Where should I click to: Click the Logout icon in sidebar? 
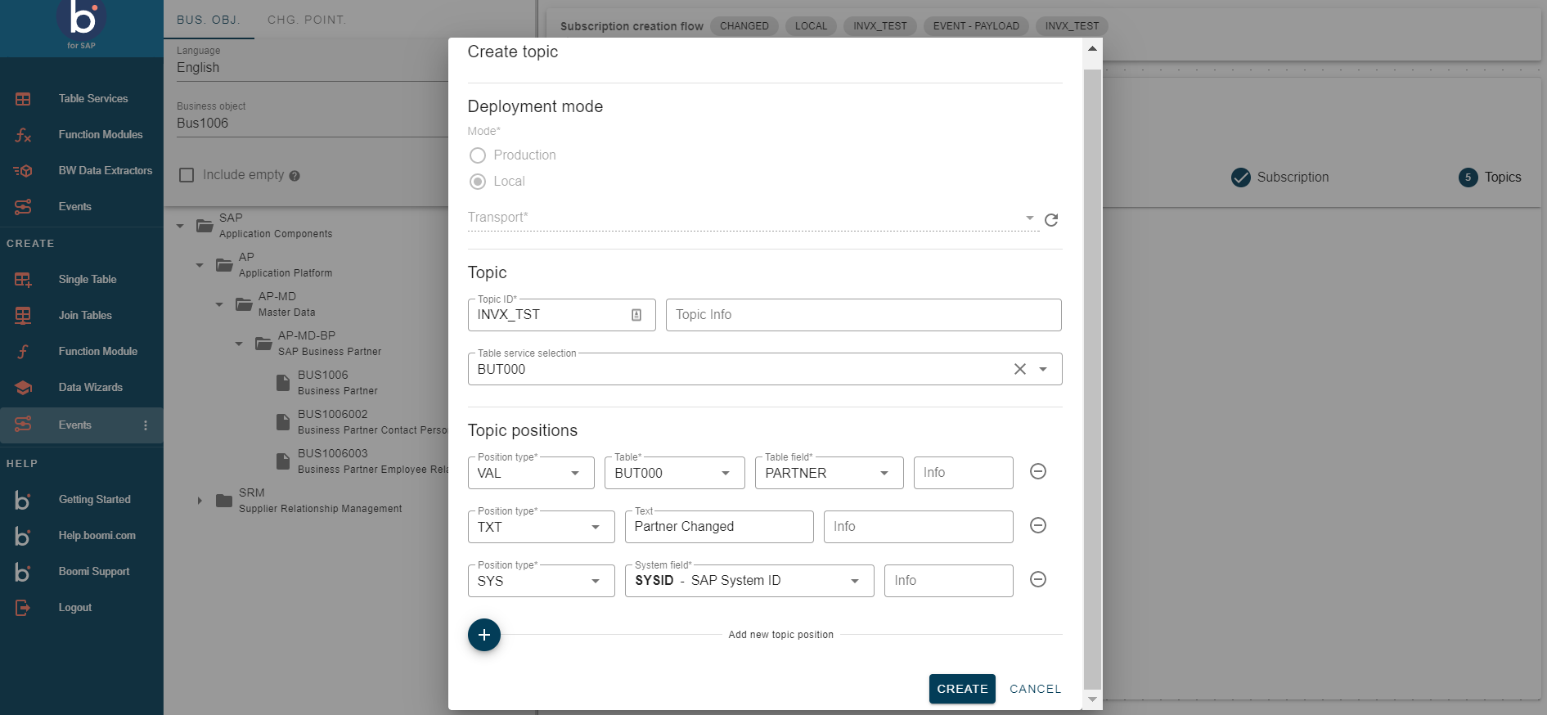tap(23, 608)
